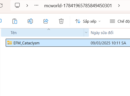Sort by the Ngày sửa đổi column

click(102, 33)
